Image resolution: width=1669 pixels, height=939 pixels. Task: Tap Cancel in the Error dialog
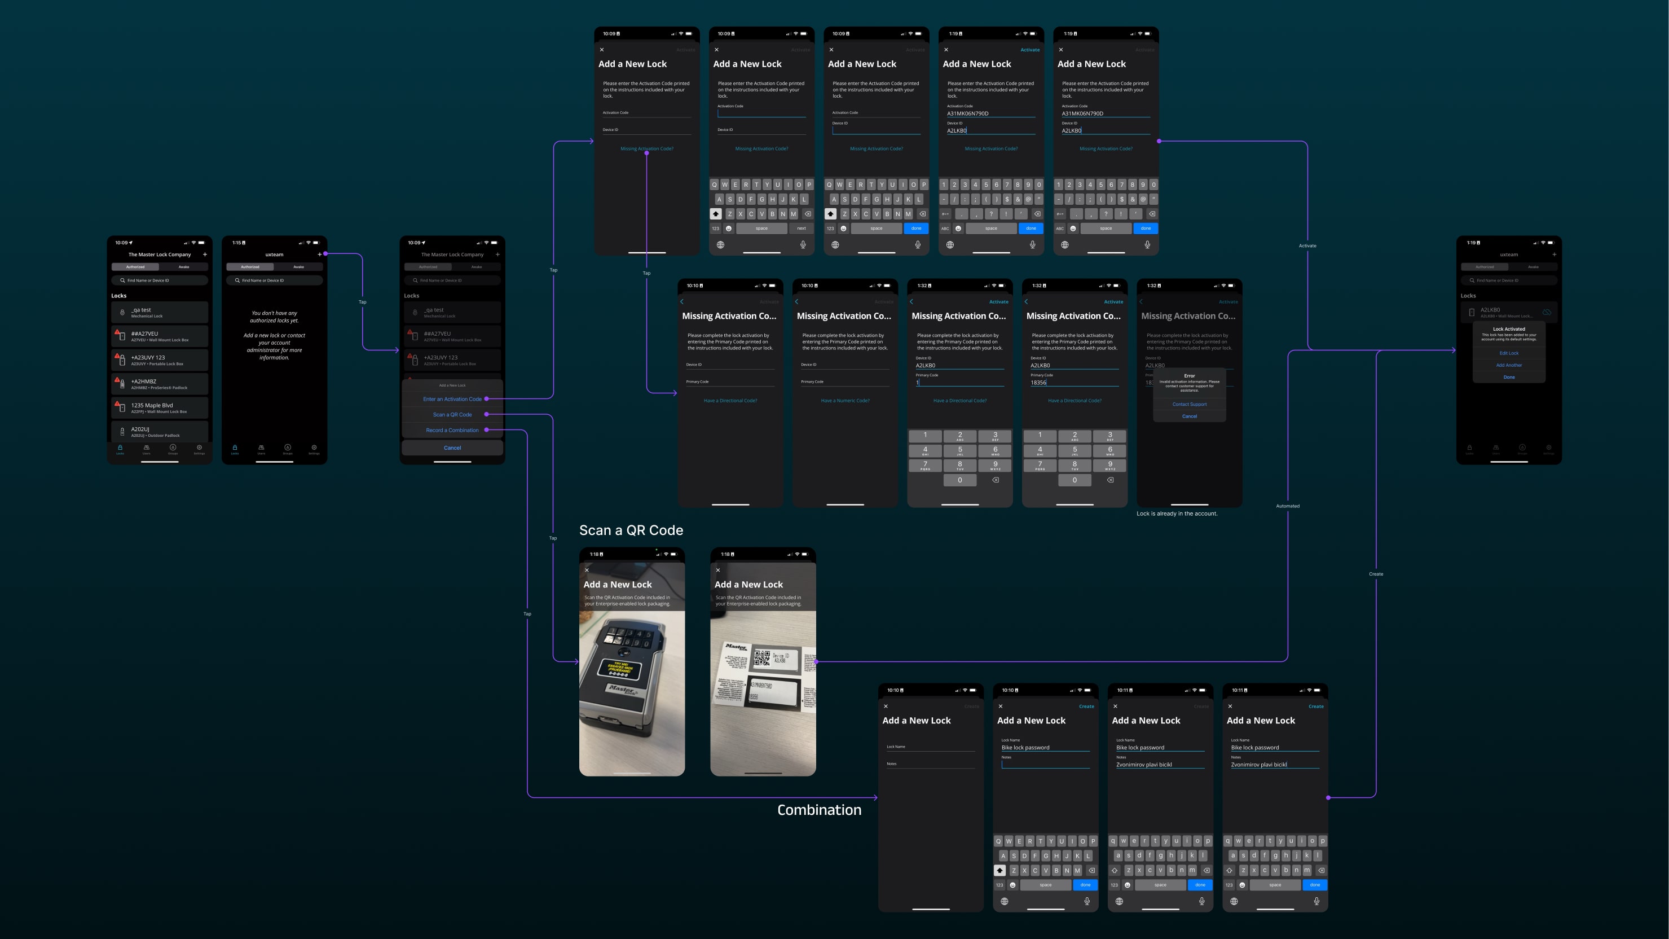pyautogui.click(x=1190, y=416)
